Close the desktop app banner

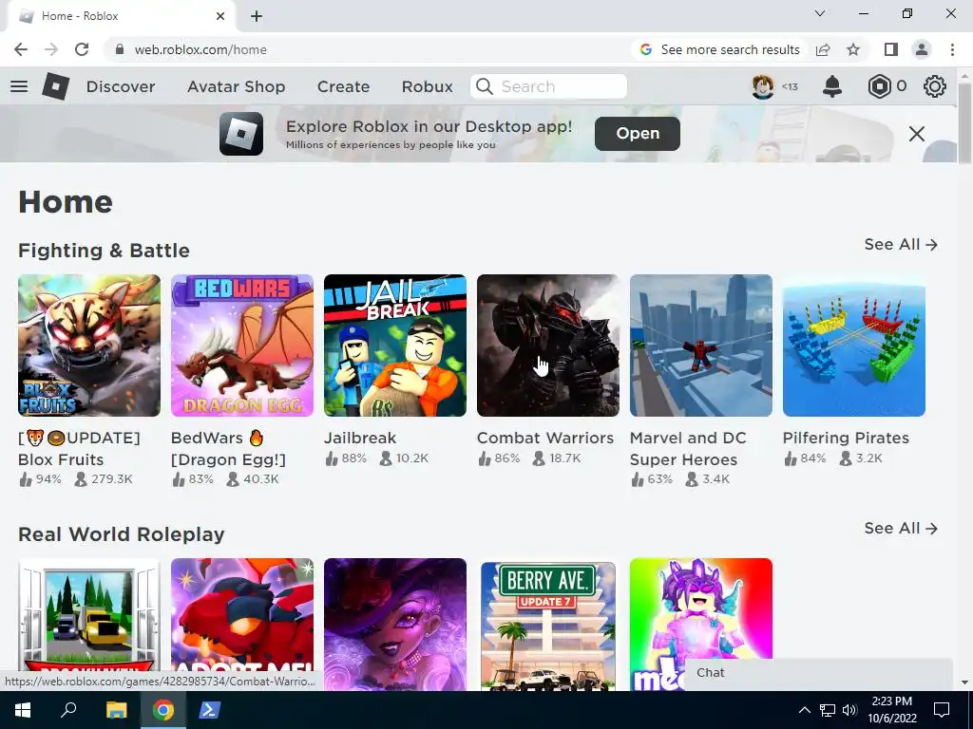[x=917, y=133]
